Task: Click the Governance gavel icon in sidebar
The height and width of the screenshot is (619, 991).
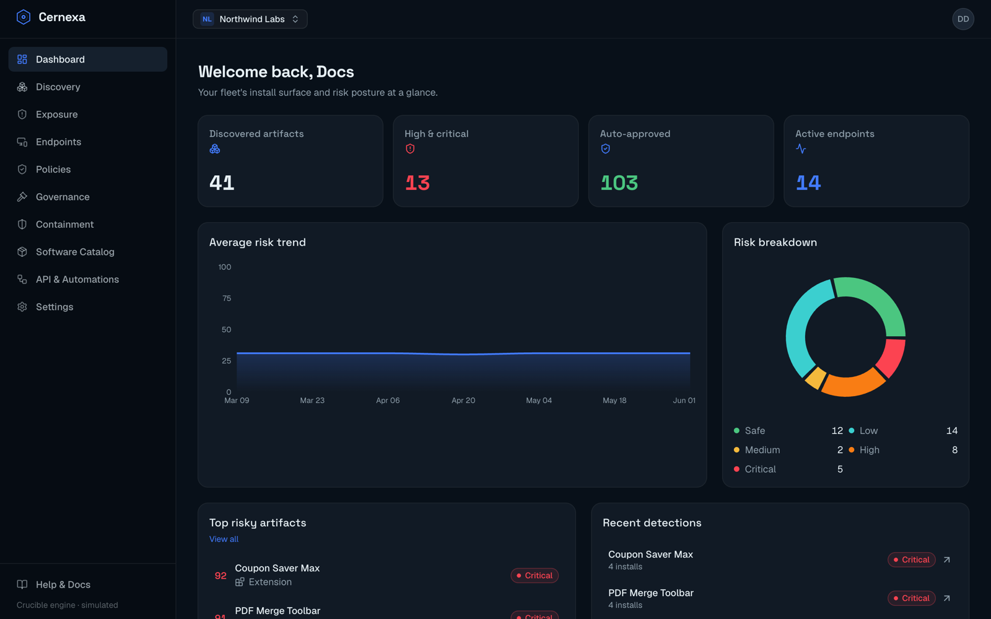Action: point(22,197)
